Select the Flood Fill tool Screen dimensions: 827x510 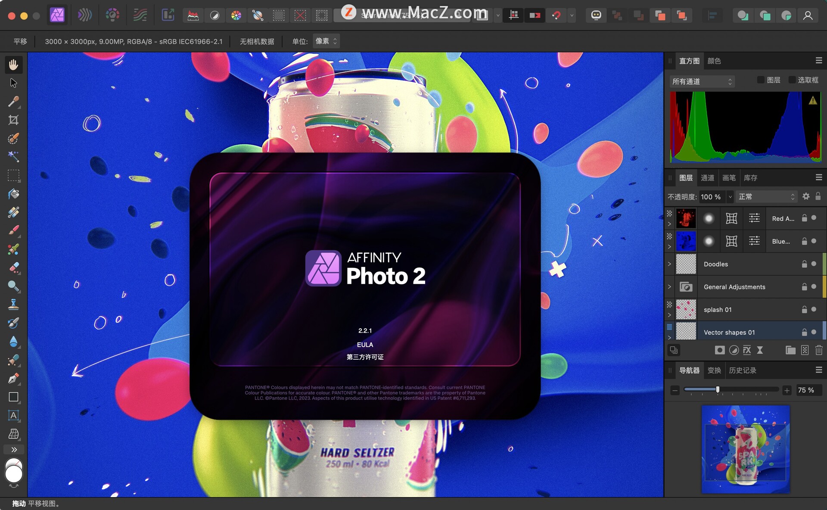click(x=13, y=194)
